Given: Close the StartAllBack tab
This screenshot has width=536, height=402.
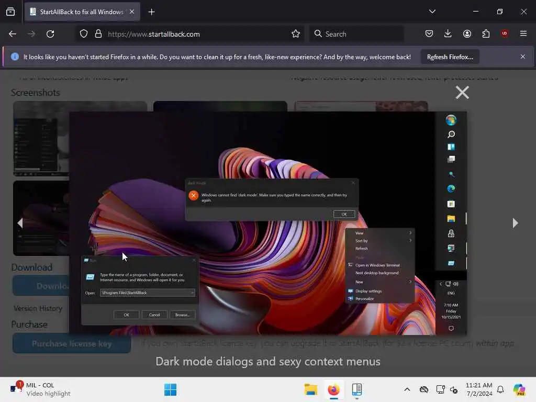Looking at the screenshot, I should [x=132, y=12].
